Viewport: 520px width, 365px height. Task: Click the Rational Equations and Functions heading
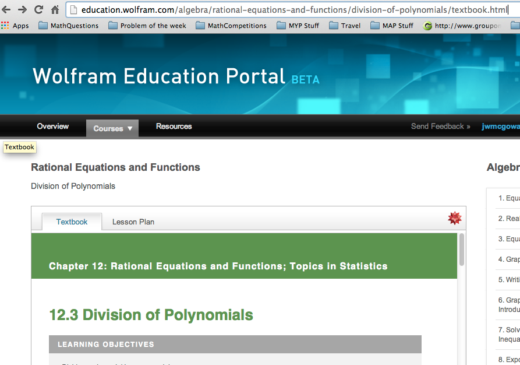(x=115, y=167)
